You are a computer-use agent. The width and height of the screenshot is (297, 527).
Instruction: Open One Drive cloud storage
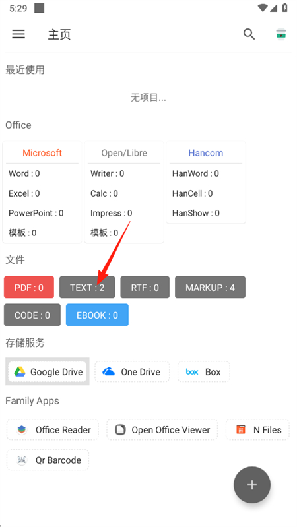pyautogui.click(x=132, y=372)
